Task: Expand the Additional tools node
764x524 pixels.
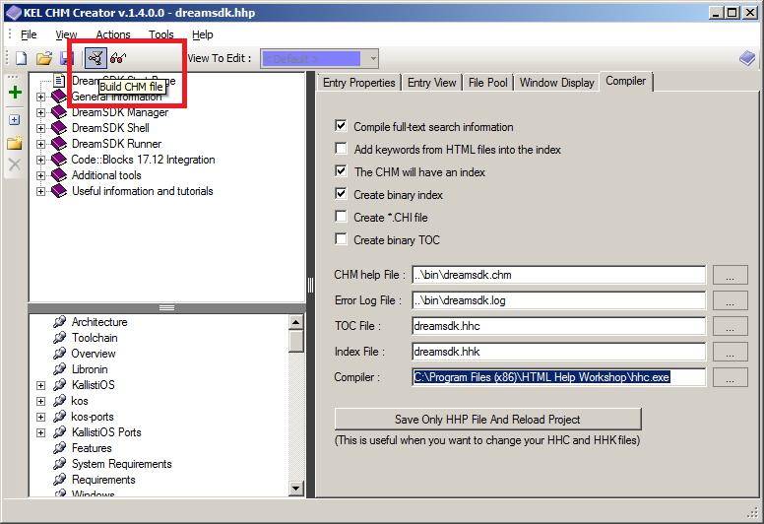Action: click(41, 176)
